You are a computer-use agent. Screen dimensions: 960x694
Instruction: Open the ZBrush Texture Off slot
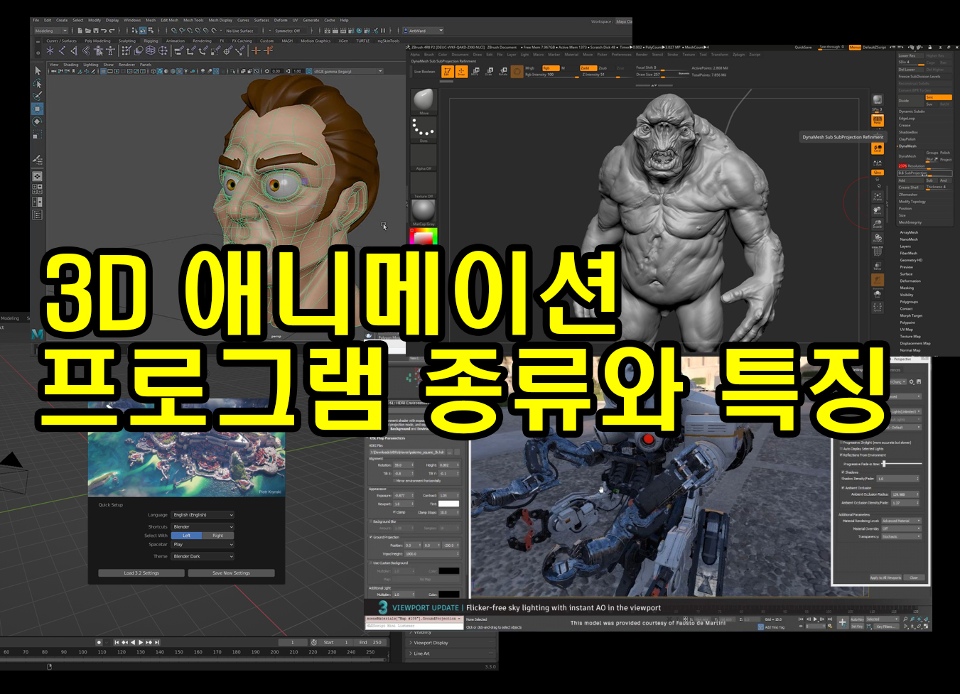(424, 185)
